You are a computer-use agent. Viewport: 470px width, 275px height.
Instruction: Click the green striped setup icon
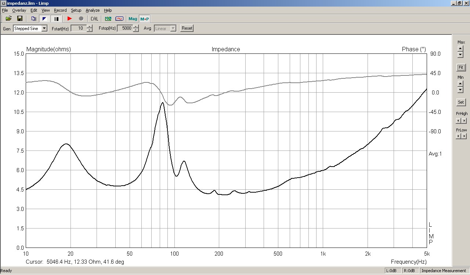108,19
